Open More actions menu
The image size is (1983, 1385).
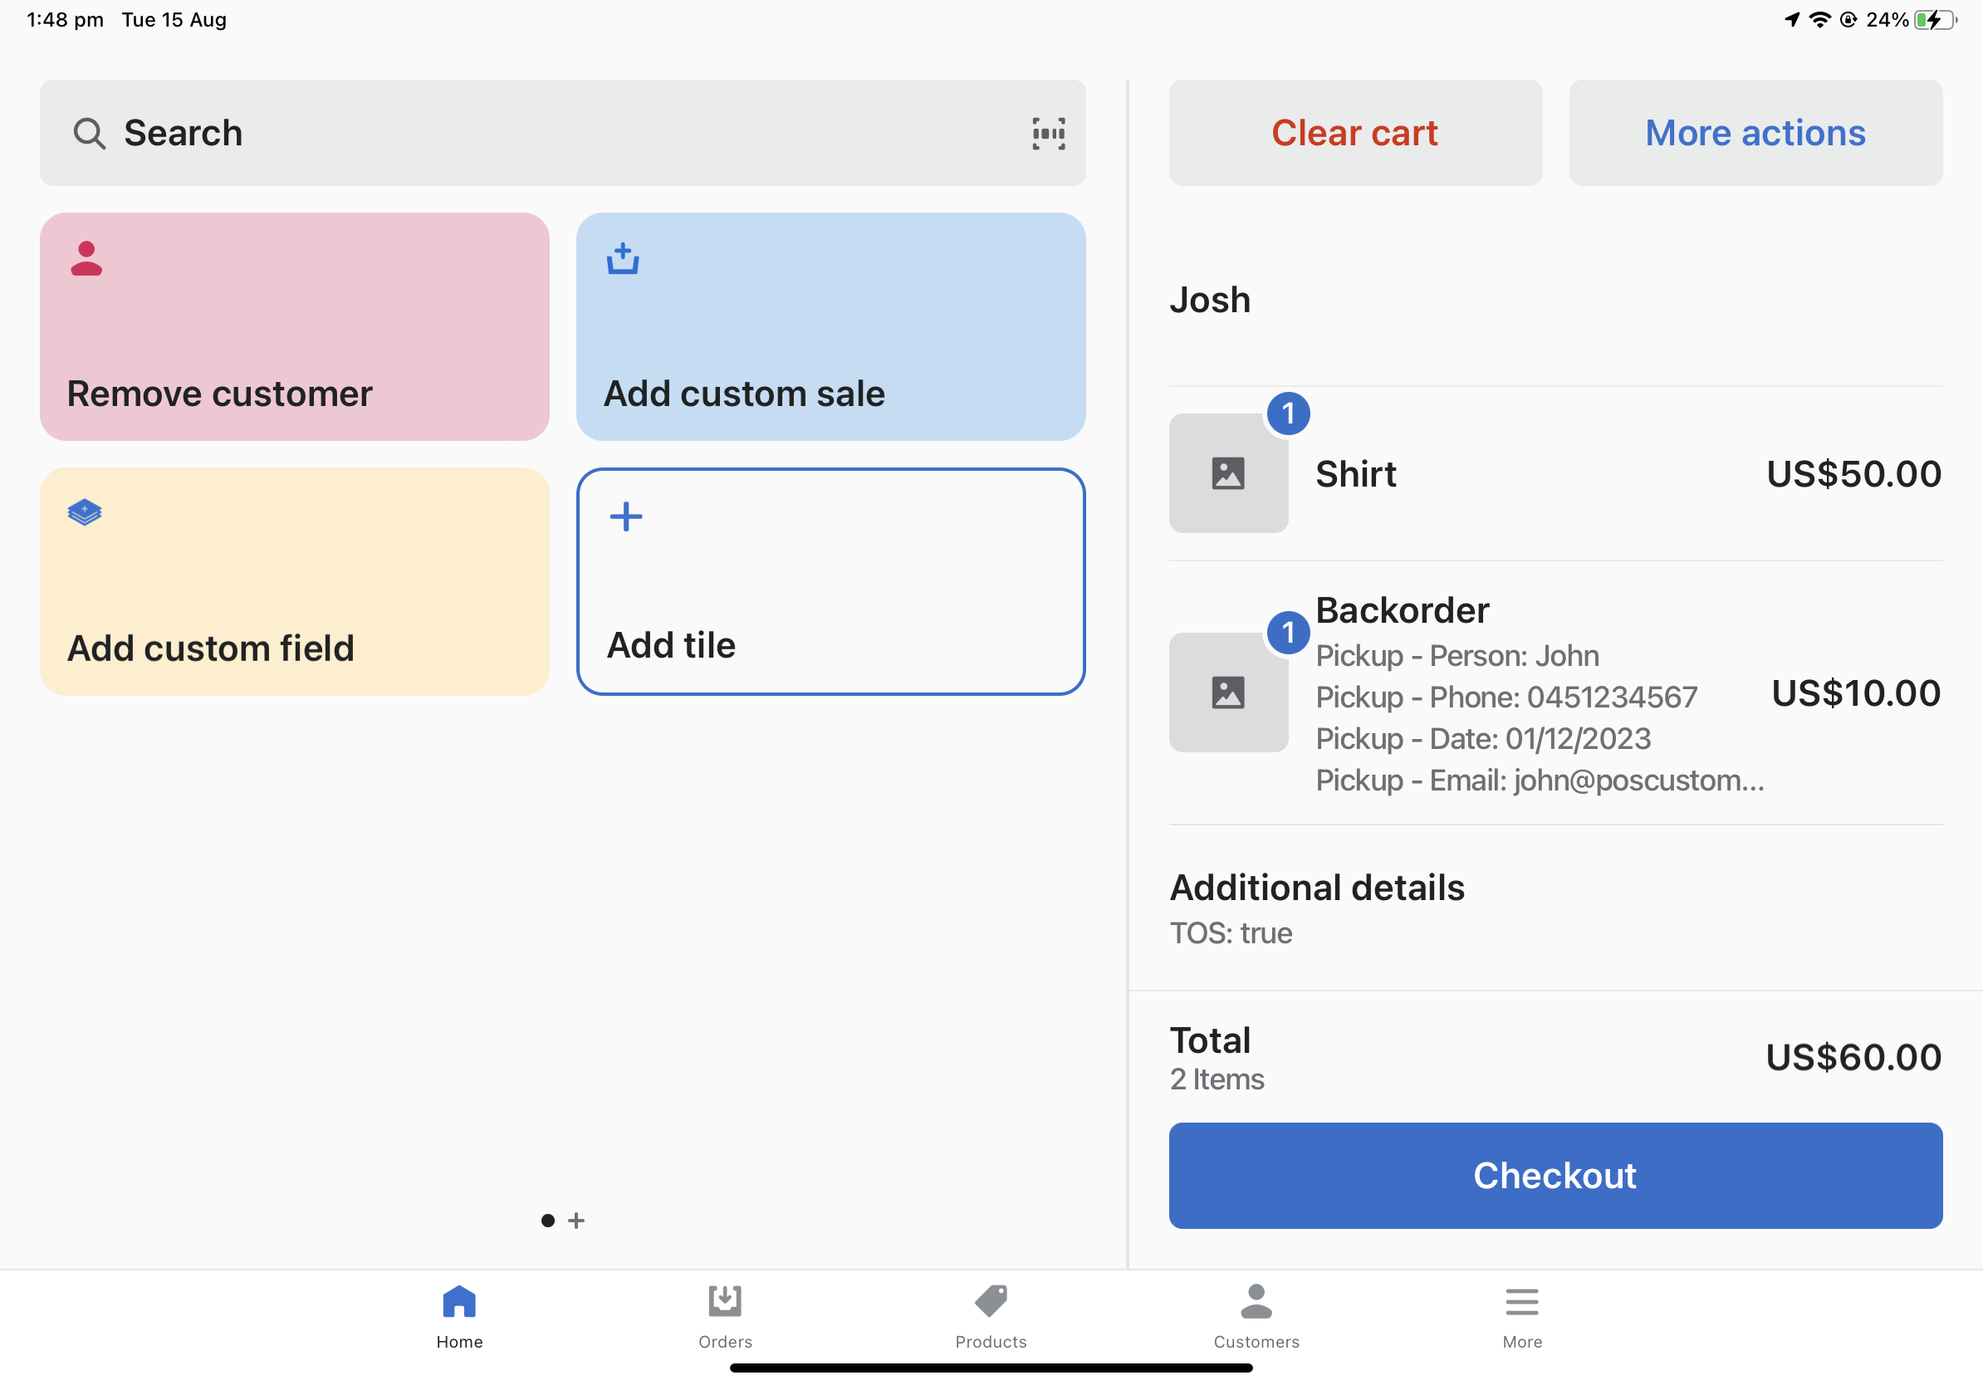click(1755, 133)
